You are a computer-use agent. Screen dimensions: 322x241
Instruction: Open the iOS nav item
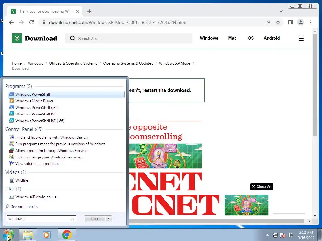[250, 38]
